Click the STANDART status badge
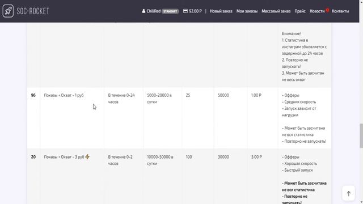The height and width of the screenshot is (204, 363). (170, 11)
